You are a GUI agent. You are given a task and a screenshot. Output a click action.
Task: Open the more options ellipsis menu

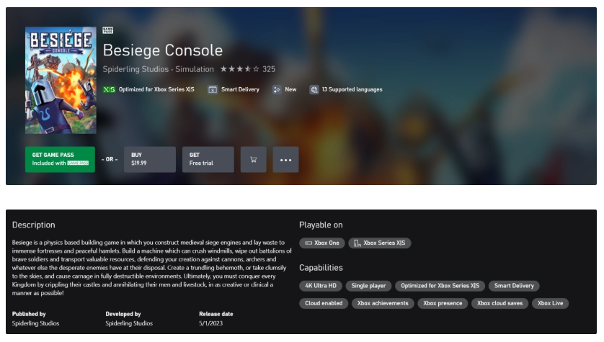click(x=286, y=159)
